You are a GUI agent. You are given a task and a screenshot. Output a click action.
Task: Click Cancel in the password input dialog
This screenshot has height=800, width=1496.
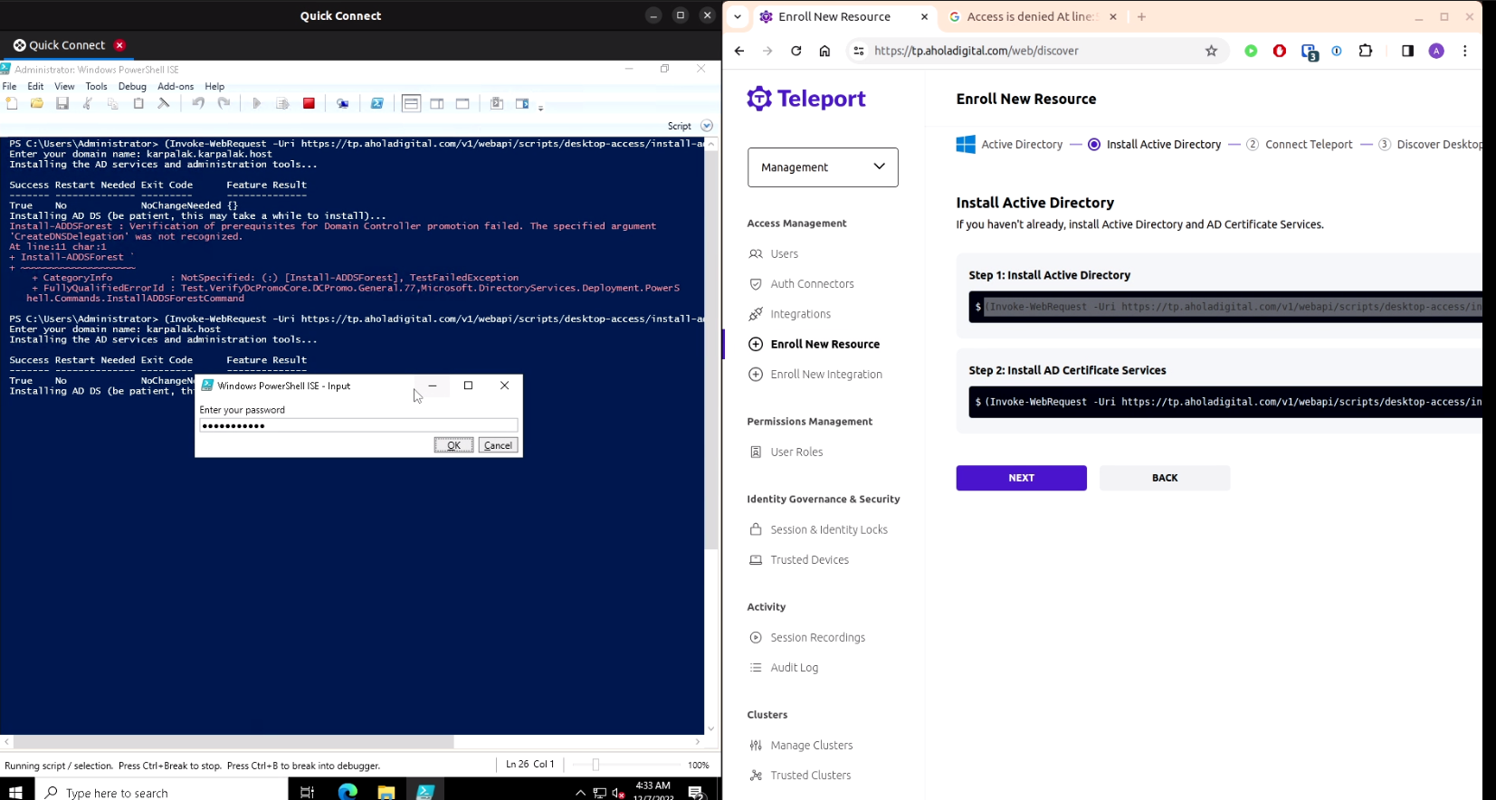pos(498,445)
